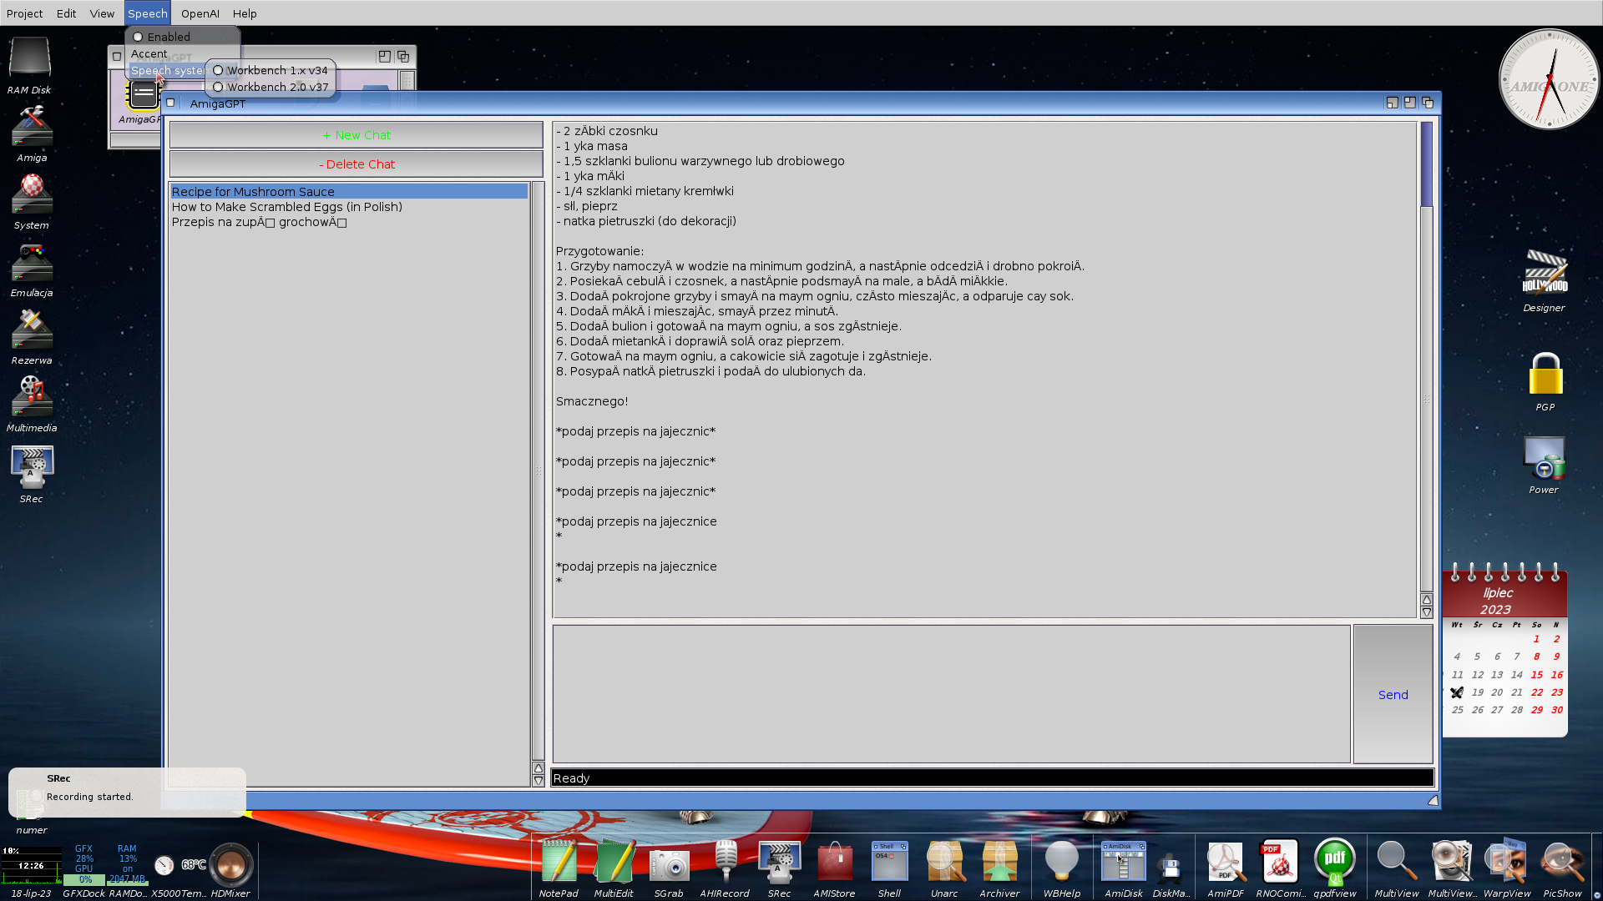Open WarpView from the dock
Screen dimensions: 1603x901
(1507, 862)
